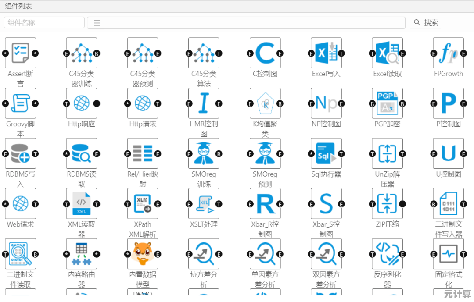Pick the PGP加密 component icon
474x302 pixels.
[x=387, y=103]
